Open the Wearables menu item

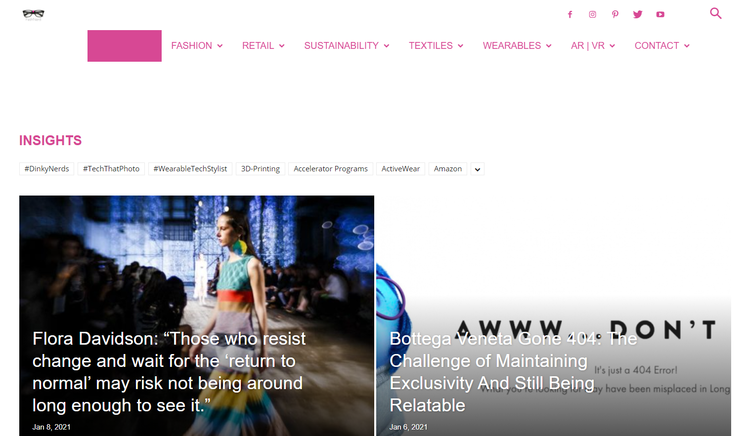517,46
